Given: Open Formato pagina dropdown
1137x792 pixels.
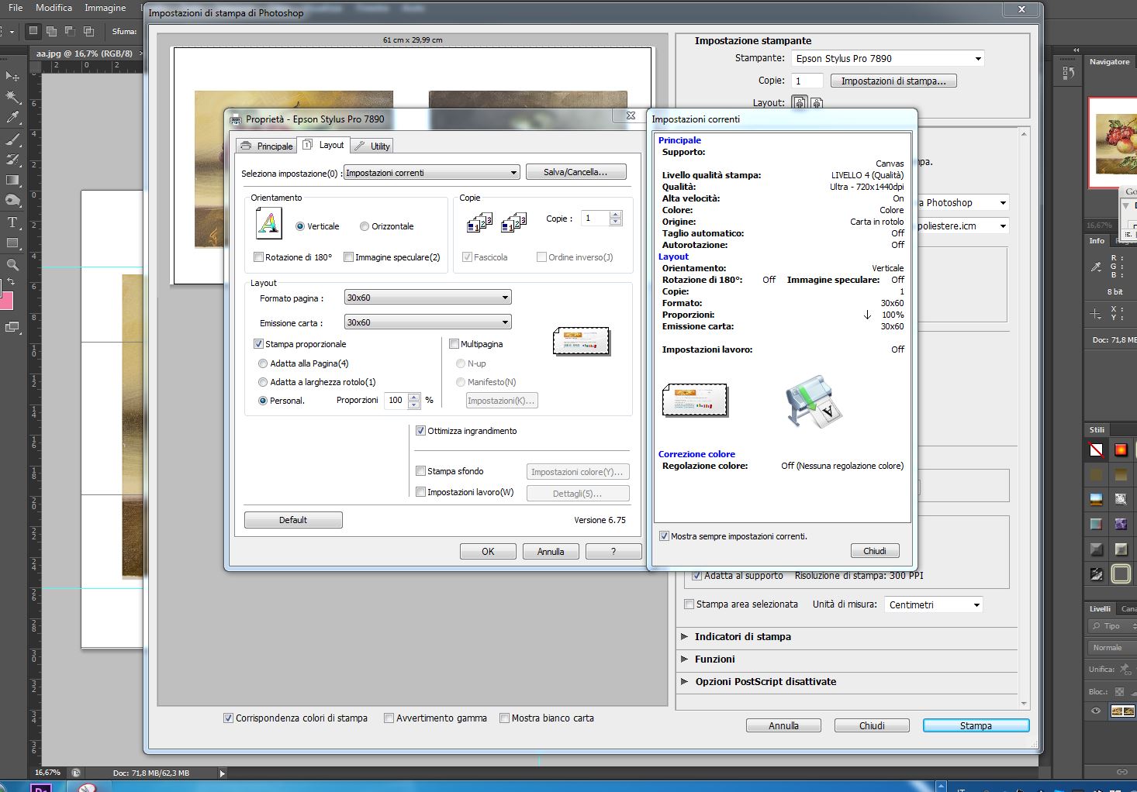Looking at the screenshot, I should [427, 298].
